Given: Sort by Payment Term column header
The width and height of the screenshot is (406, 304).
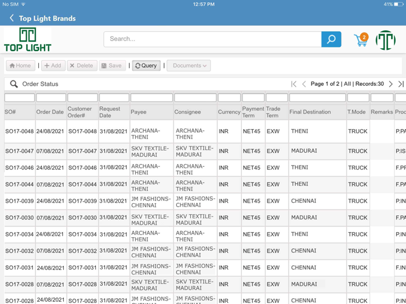Looking at the screenshot, I should click(x=253, y=112).
